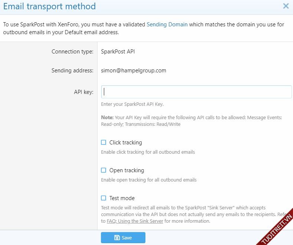This screenshot has width=293, height=245.
Task: Click the "SparkPost API" connection type value
Action: [118, 52]
